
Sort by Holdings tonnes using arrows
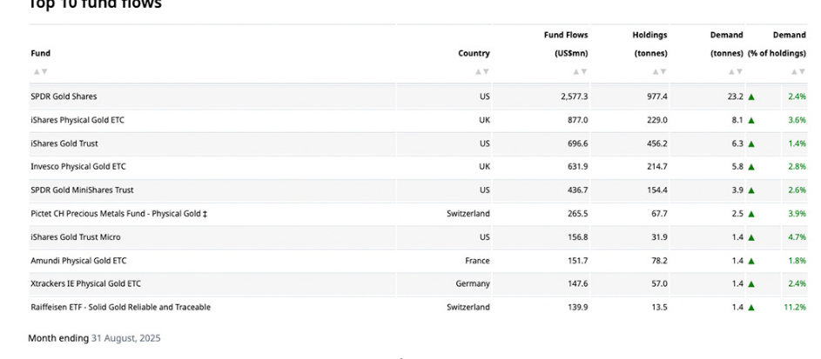point(659,71)
